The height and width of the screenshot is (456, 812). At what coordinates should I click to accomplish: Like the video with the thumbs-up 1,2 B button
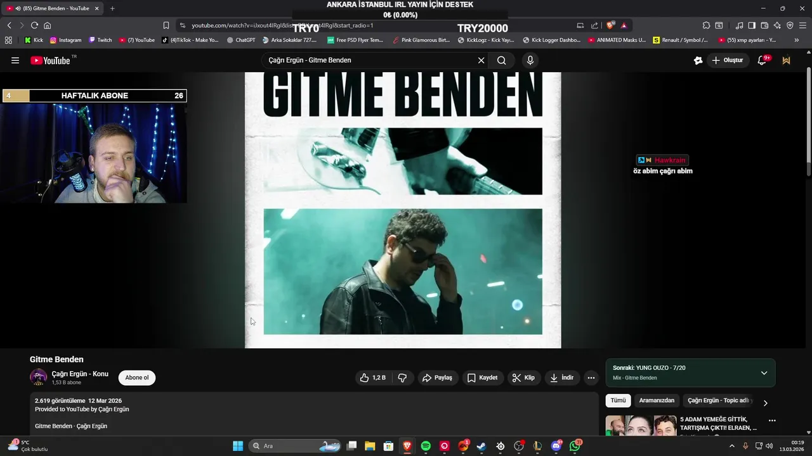click(373, 377)
